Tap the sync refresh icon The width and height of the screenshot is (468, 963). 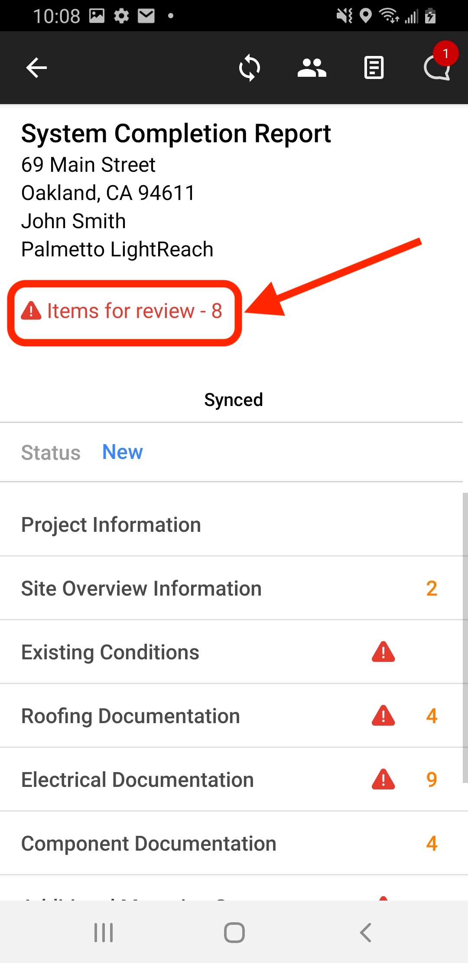(x=250, y=68)
